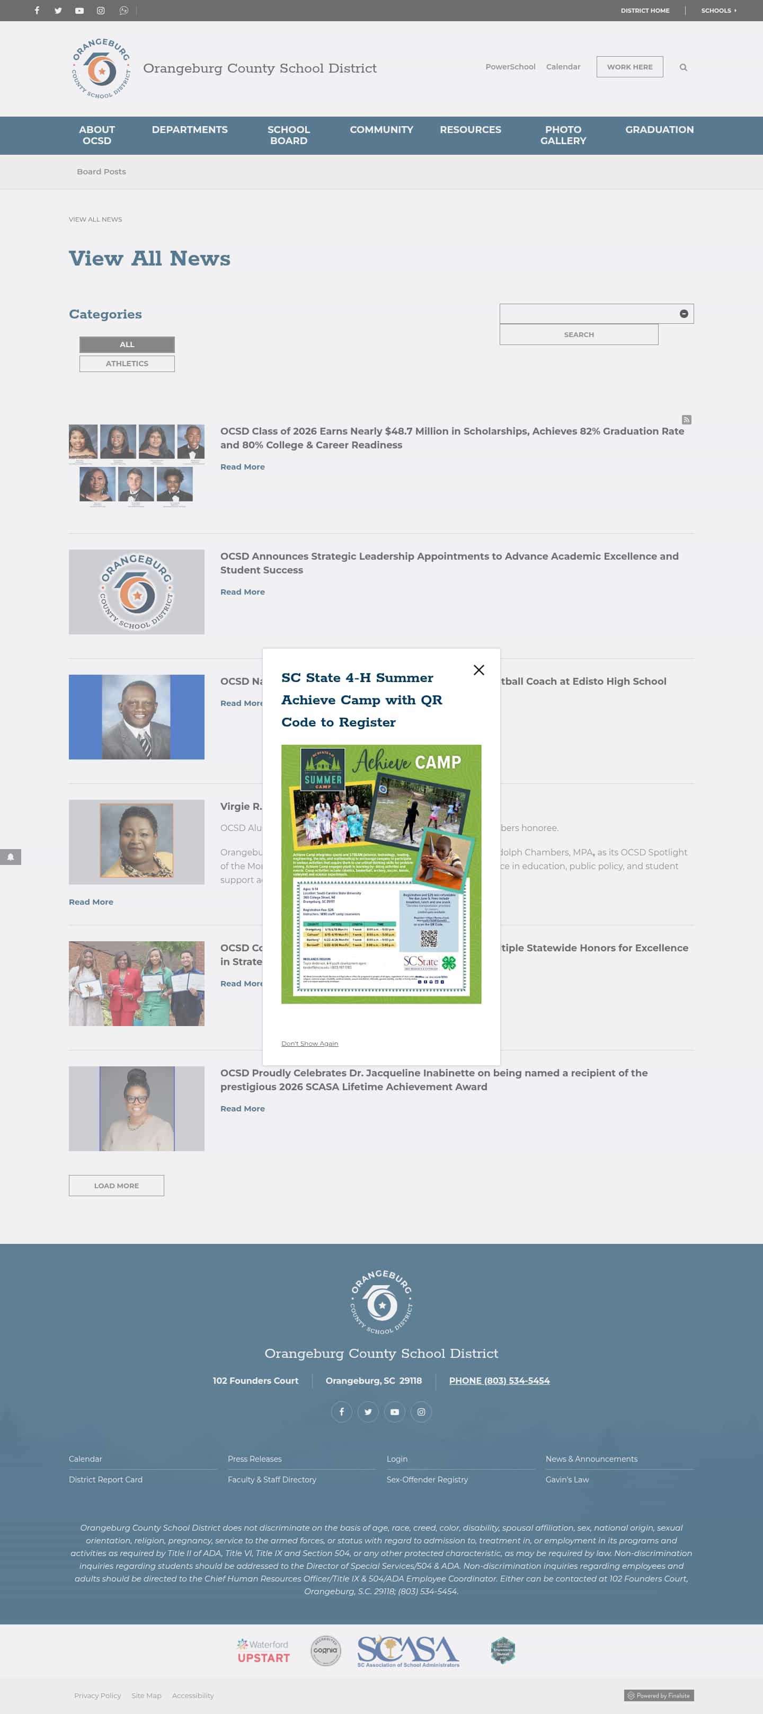Open the Community menu
Viewport: 763px width, 1714px height.
[x=381, y=130]
